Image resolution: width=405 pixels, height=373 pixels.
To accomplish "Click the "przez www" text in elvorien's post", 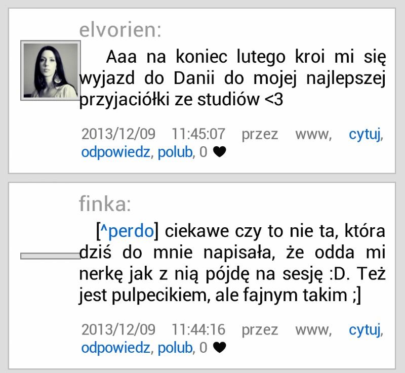I will pos(287,135).
